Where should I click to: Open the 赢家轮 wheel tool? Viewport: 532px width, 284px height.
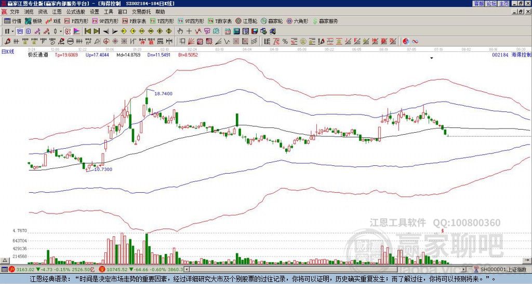click(272, 21)
